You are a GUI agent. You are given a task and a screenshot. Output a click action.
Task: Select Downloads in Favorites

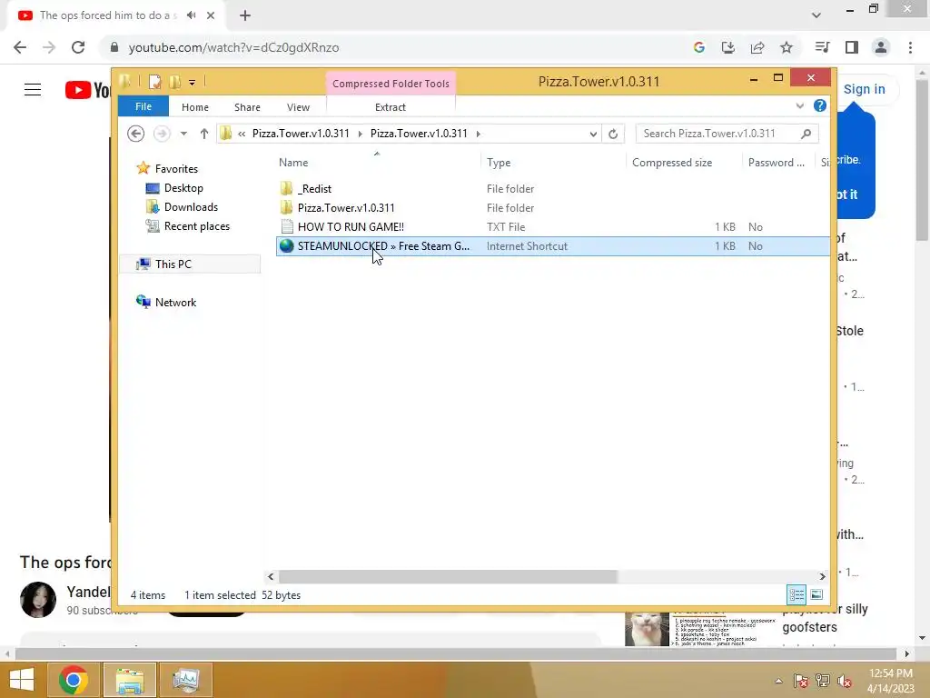coord(191,207)
